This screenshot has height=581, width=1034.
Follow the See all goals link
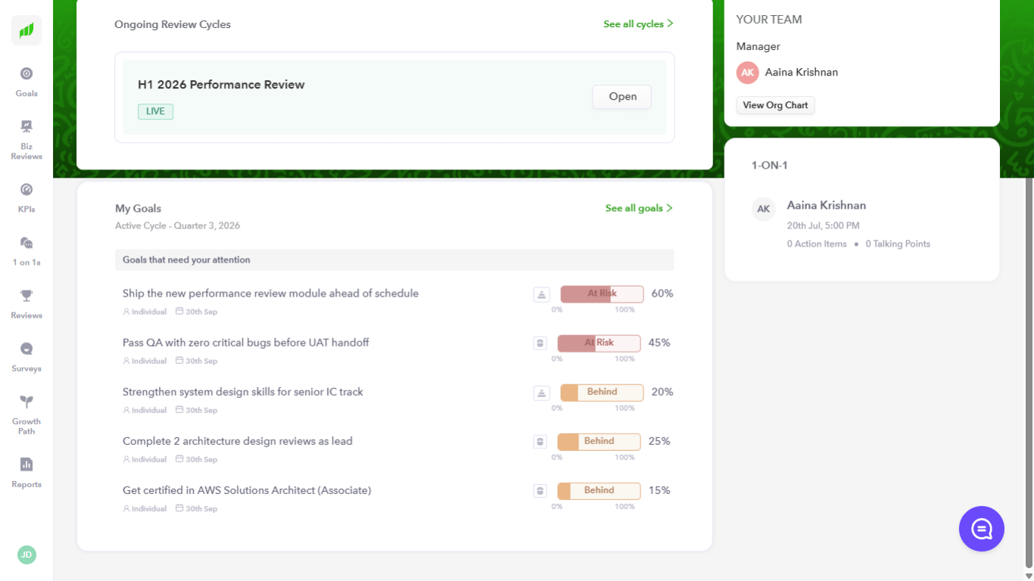(640, 208)
